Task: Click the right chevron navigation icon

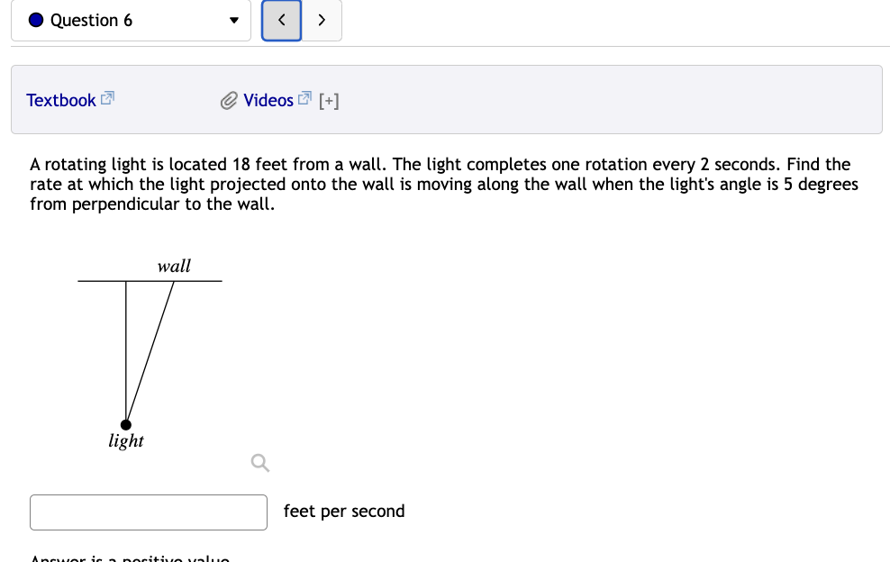Action: point(322,19)
